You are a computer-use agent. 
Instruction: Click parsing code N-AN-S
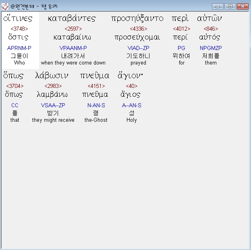96,105
